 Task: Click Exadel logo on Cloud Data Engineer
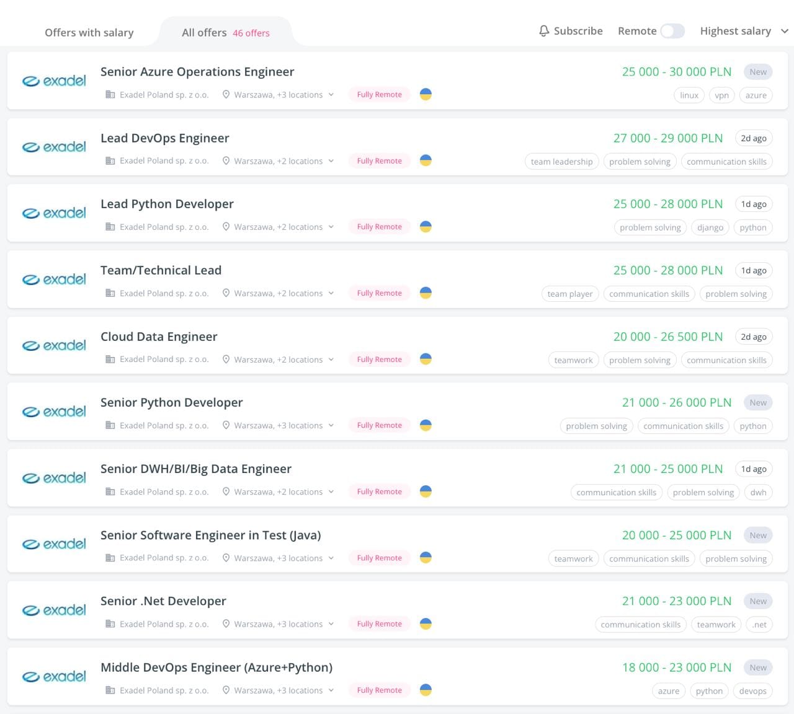(54, 345)
